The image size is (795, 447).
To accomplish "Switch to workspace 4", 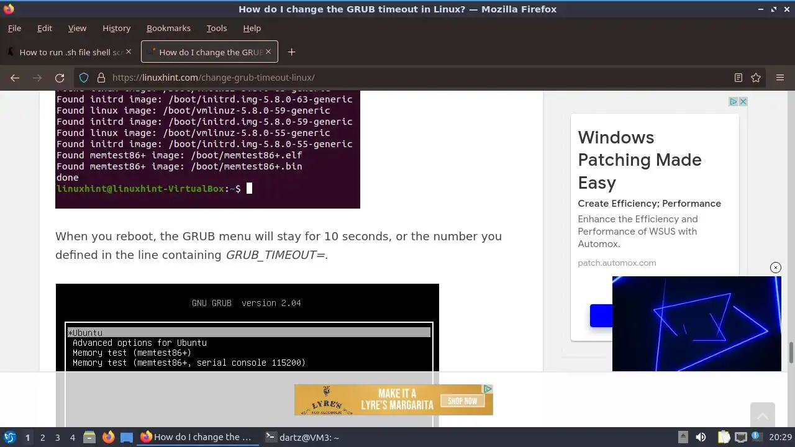I will click(x=72, y=437).
